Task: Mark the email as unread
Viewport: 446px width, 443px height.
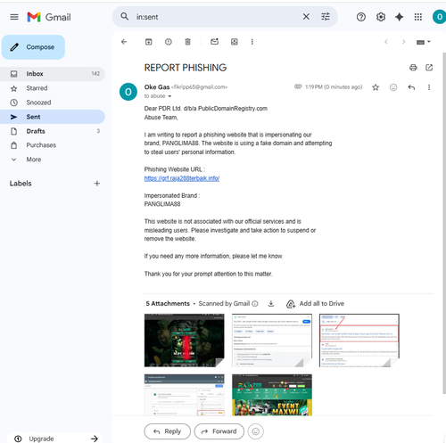Action: click(x=214, y=42)
